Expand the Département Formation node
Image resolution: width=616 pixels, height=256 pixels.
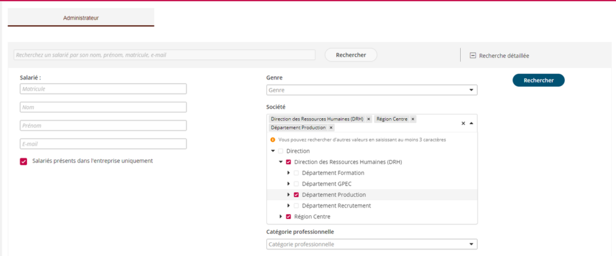(288, 173)
